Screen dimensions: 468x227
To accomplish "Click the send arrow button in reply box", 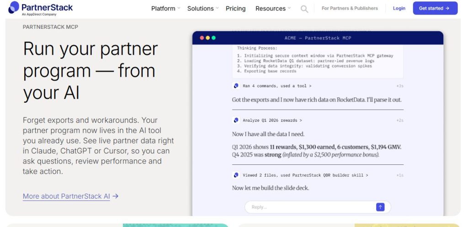I will coord(380,207).
